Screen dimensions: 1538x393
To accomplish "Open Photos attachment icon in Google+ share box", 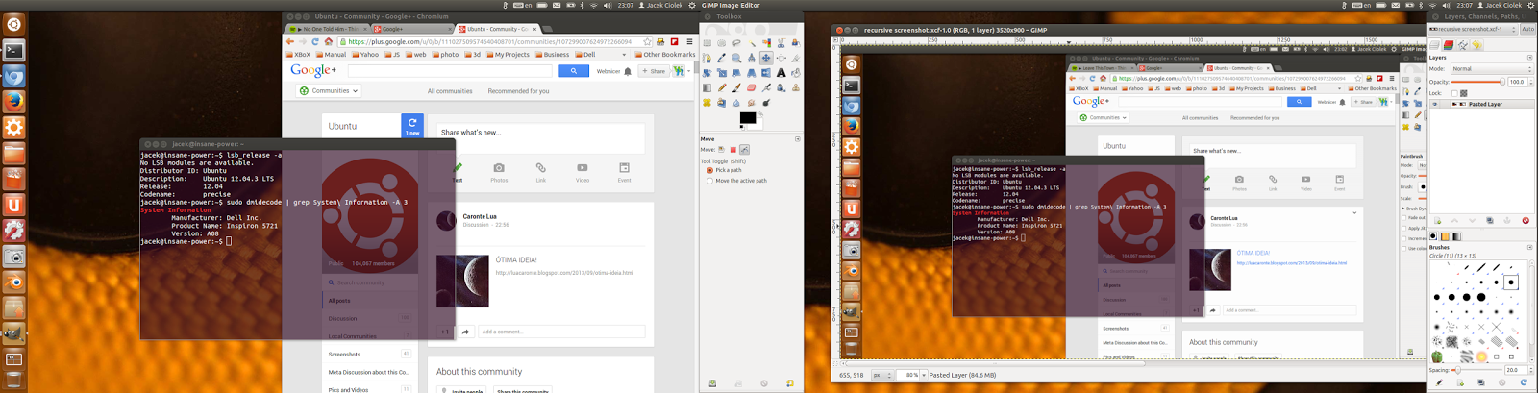I will [x=499, y=172].
